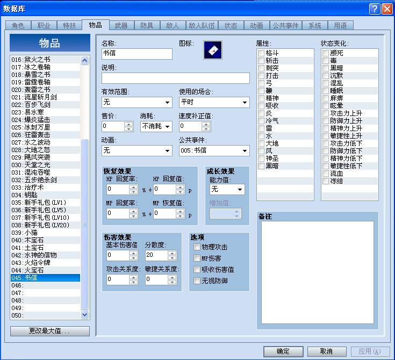Decrease the 速度补正值 spinner value
The width and height of the screenshot is (395, 360).
point(206,129)
